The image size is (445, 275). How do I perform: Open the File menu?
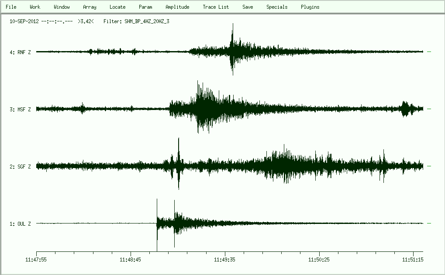click(11, 7)
